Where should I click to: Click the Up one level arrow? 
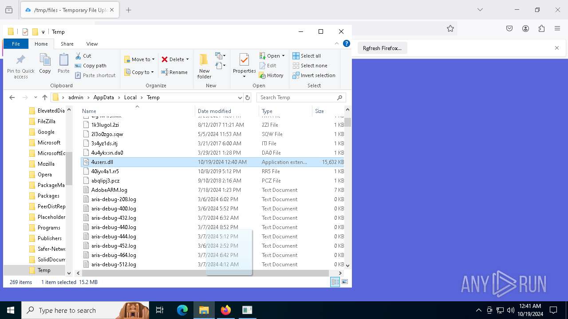point(44,97)
